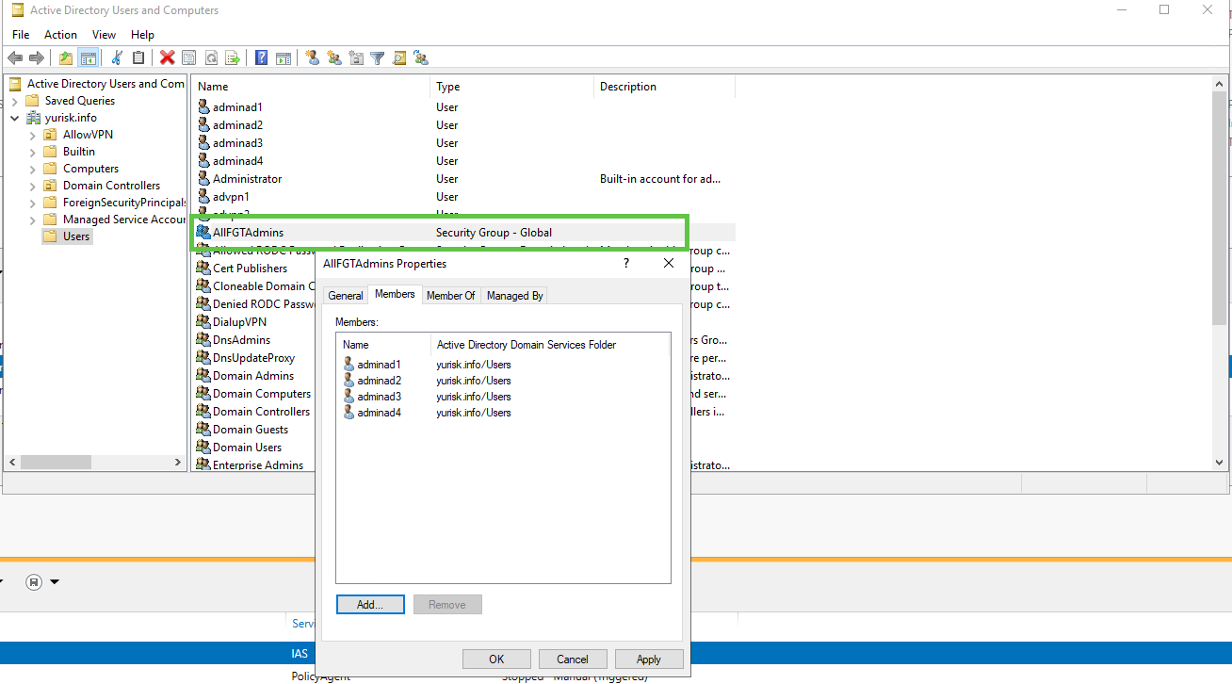Expand the Saved Queries node
The width and height of the screenshot is (1232, 684).
[14, 101]
